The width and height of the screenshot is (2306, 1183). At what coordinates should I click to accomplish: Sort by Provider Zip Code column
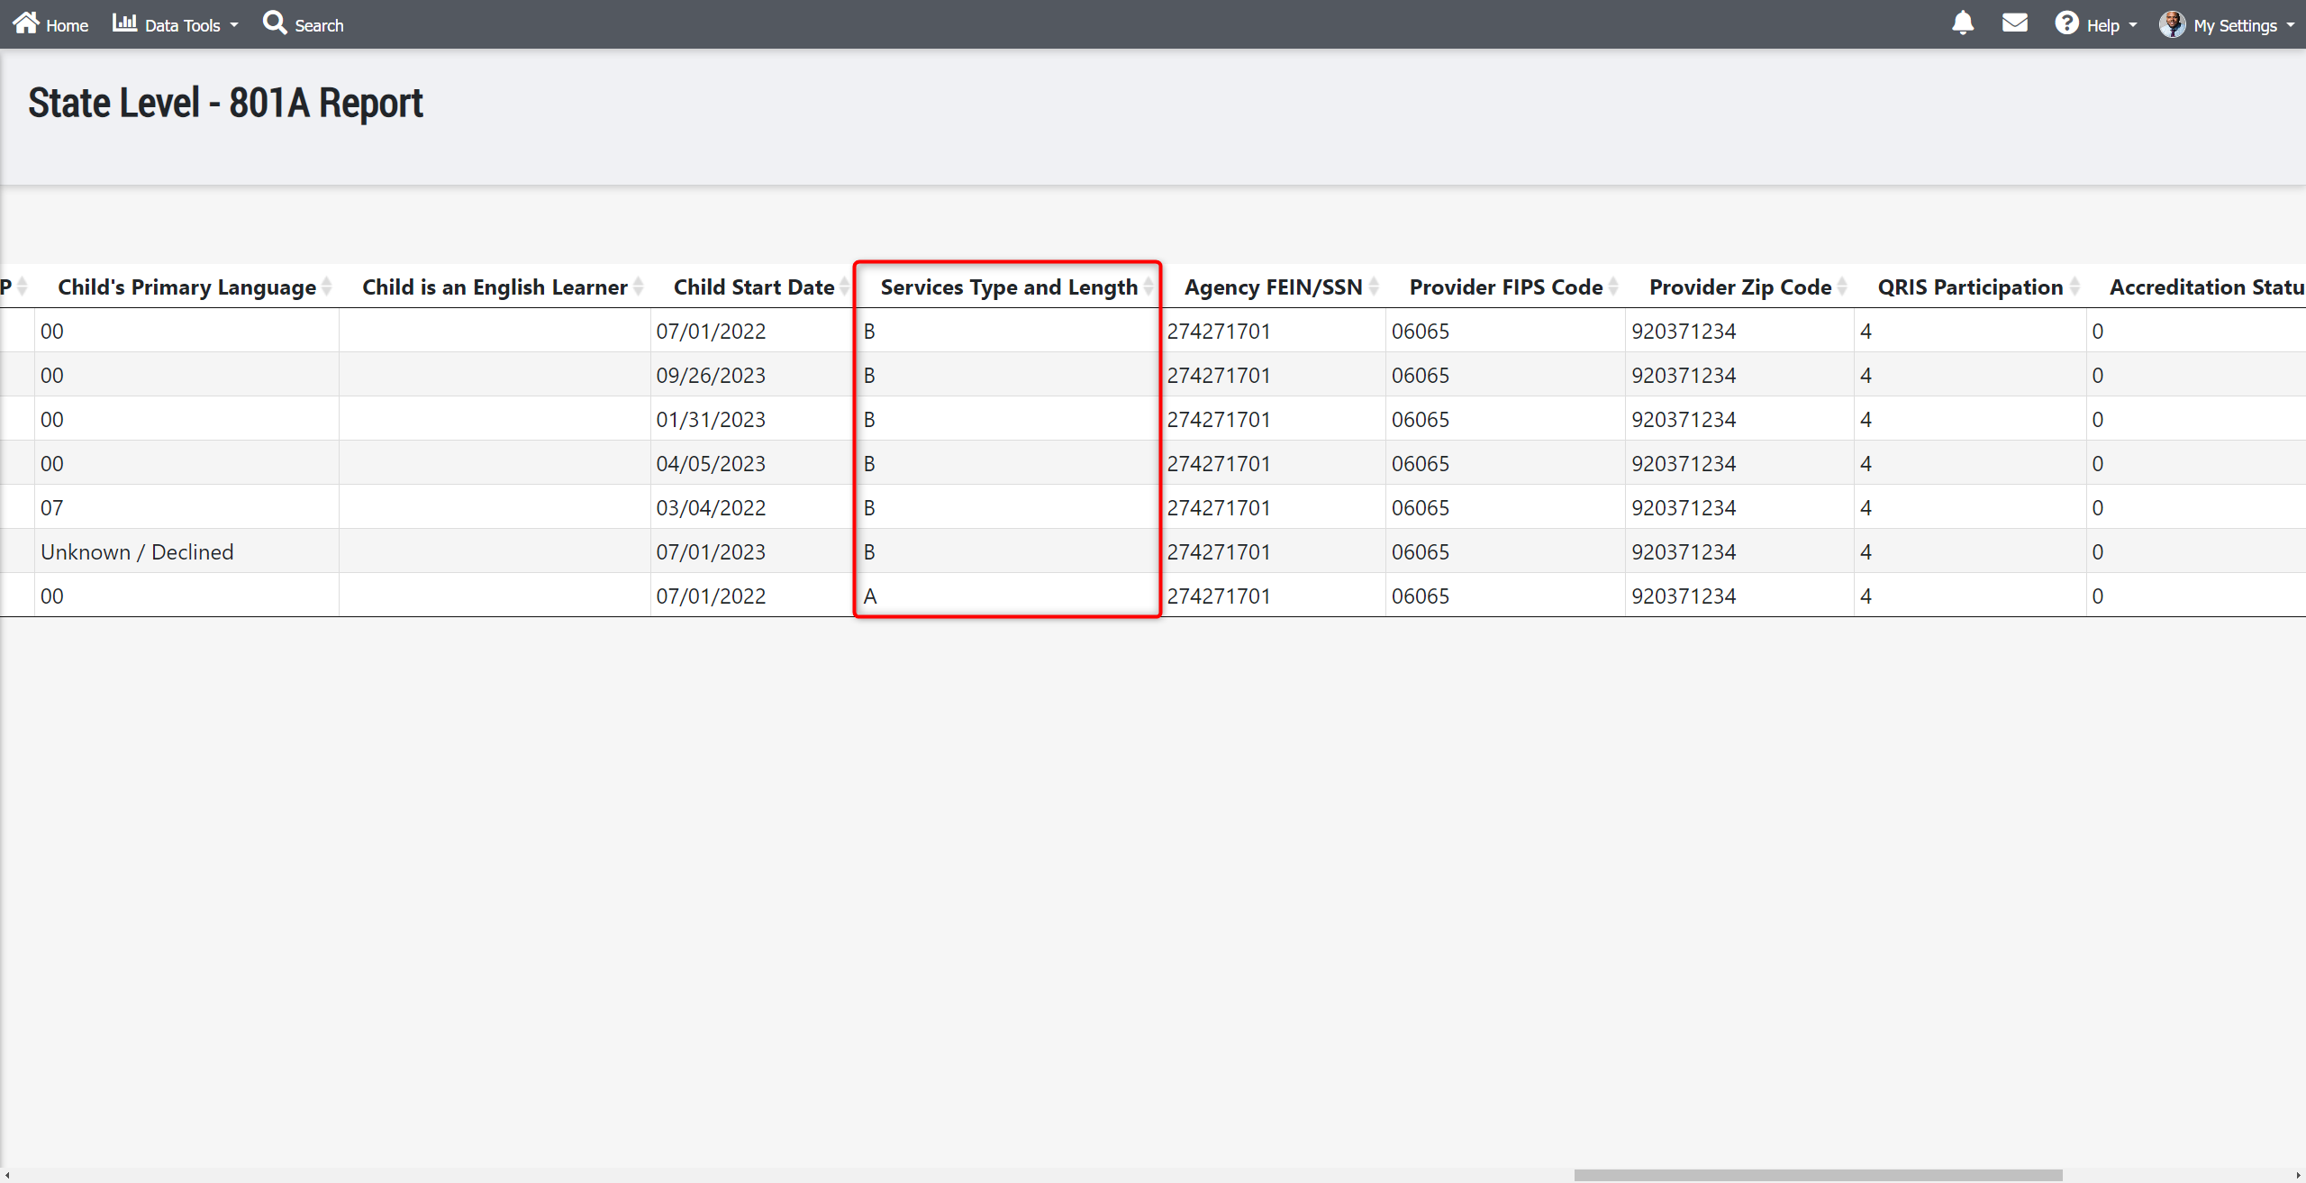(1739, 287)
